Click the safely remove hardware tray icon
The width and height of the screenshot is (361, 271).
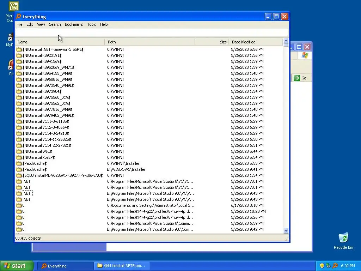(x=329, y=266)
